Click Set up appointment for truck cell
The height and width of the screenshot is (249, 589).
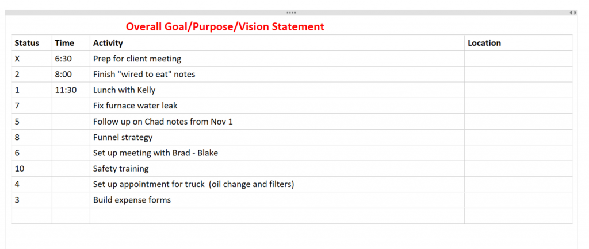277,185
